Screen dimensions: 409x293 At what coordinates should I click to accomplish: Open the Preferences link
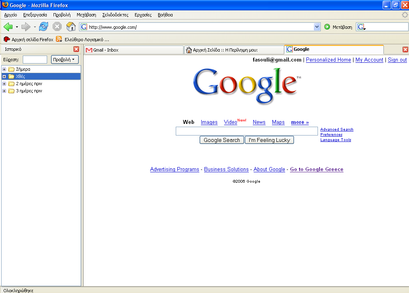[331, 135]
